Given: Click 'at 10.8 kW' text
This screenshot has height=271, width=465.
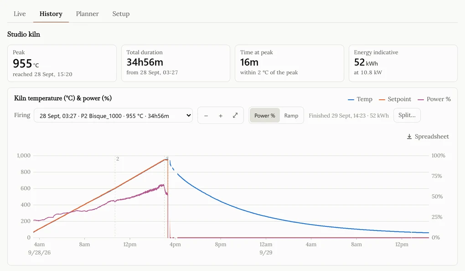Looking at the screenshot, I should point(368,72).
